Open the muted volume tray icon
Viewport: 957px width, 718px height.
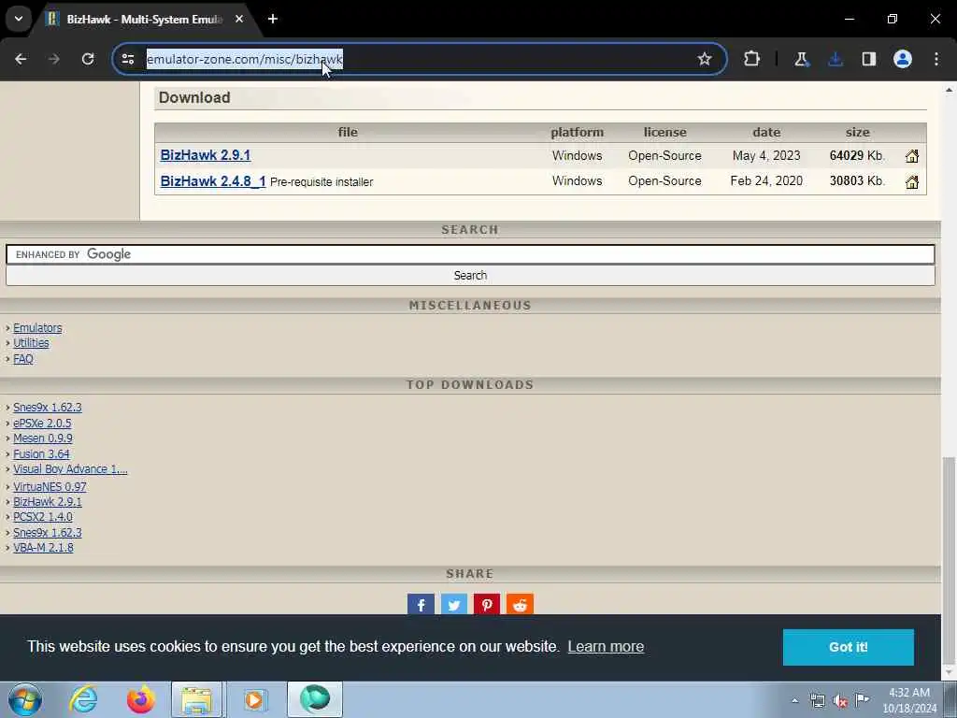click(840, 701)
